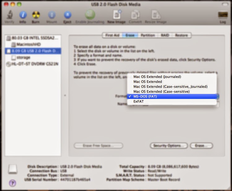Click the Burn disc icon
The height and width of the screenshot is (191, 232).
coord(36,15)
